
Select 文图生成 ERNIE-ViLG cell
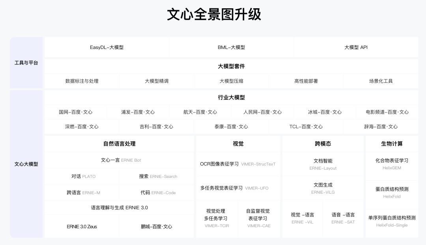coord(323,188)
